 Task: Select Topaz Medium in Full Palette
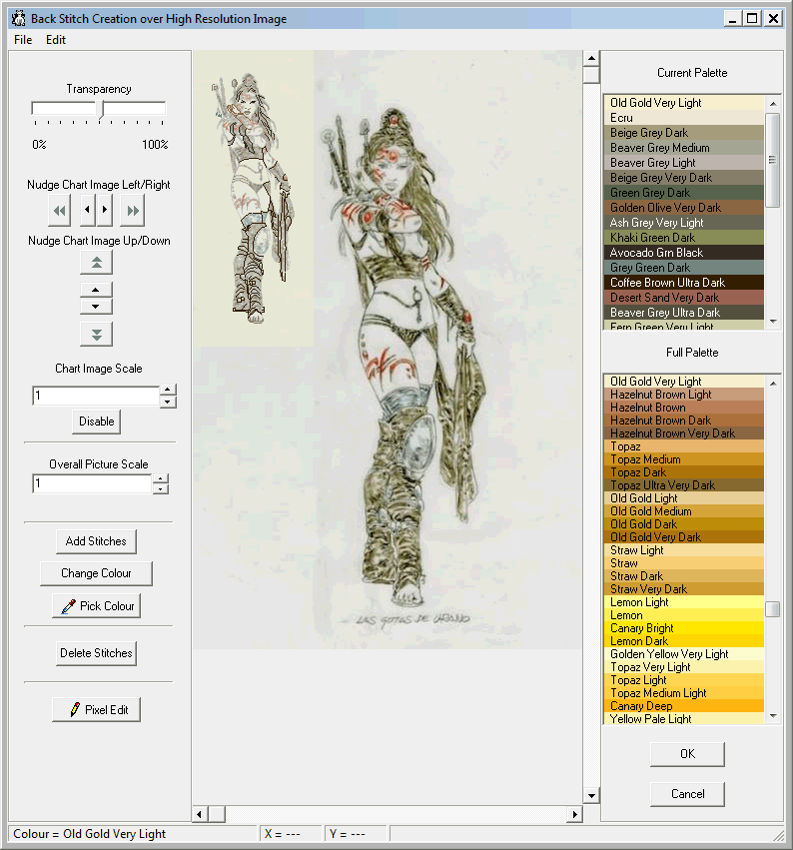pos(683,459)
